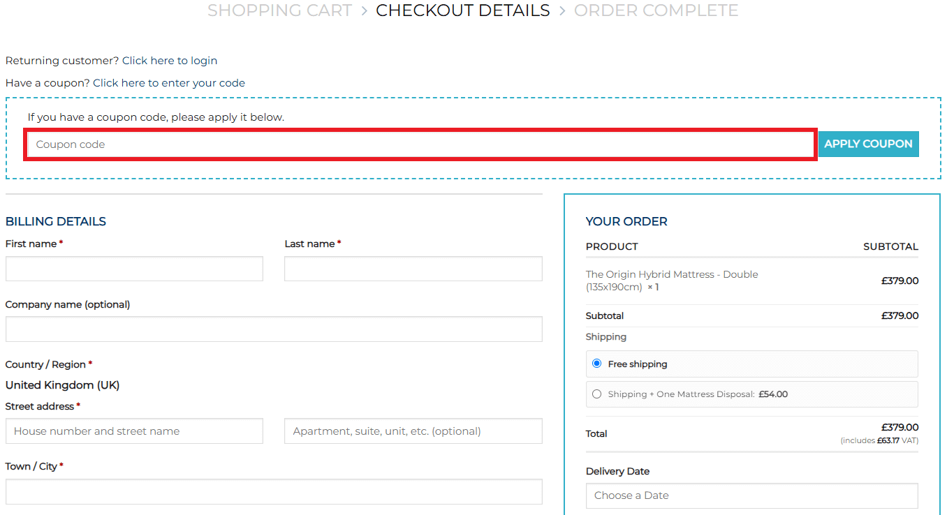Click the YOUR ORDER heading
This screenshot has height=515, width=947.
(626, 222)
